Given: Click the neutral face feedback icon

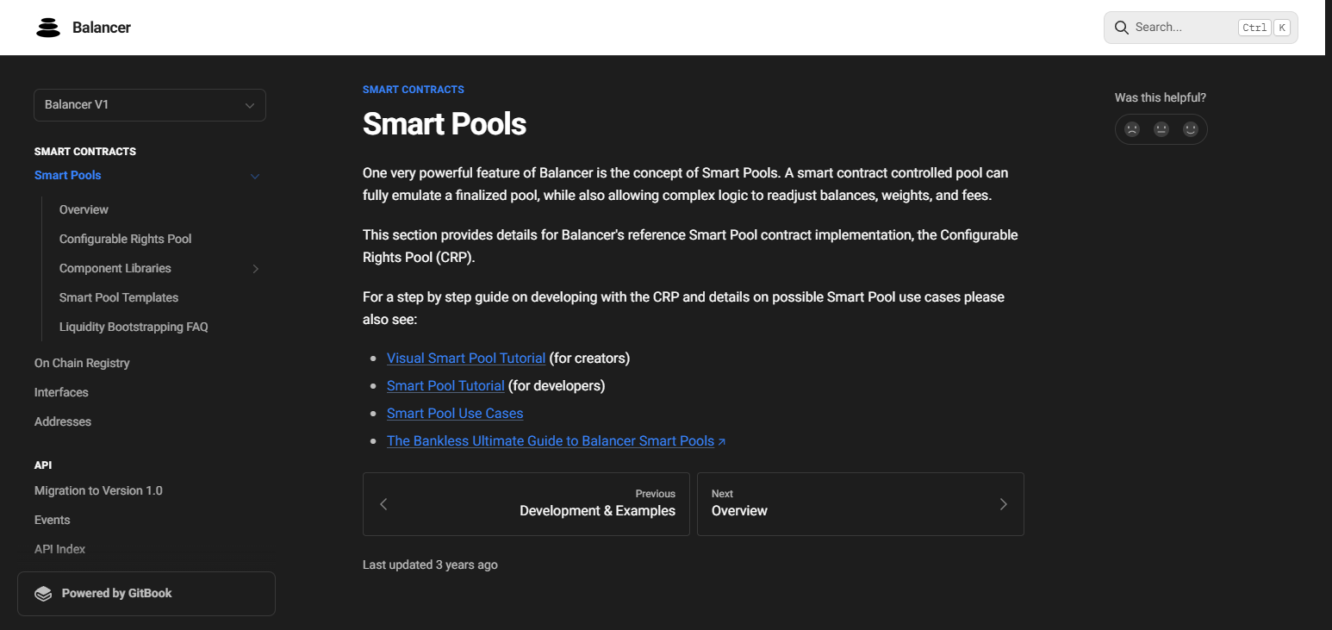Looking at the screenshot, I should click(x=1161, y=129).
